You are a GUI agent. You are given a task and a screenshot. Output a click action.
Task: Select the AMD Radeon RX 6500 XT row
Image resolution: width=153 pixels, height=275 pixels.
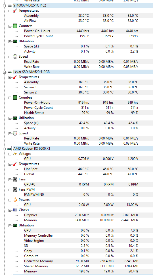click(x=83, y=149)
